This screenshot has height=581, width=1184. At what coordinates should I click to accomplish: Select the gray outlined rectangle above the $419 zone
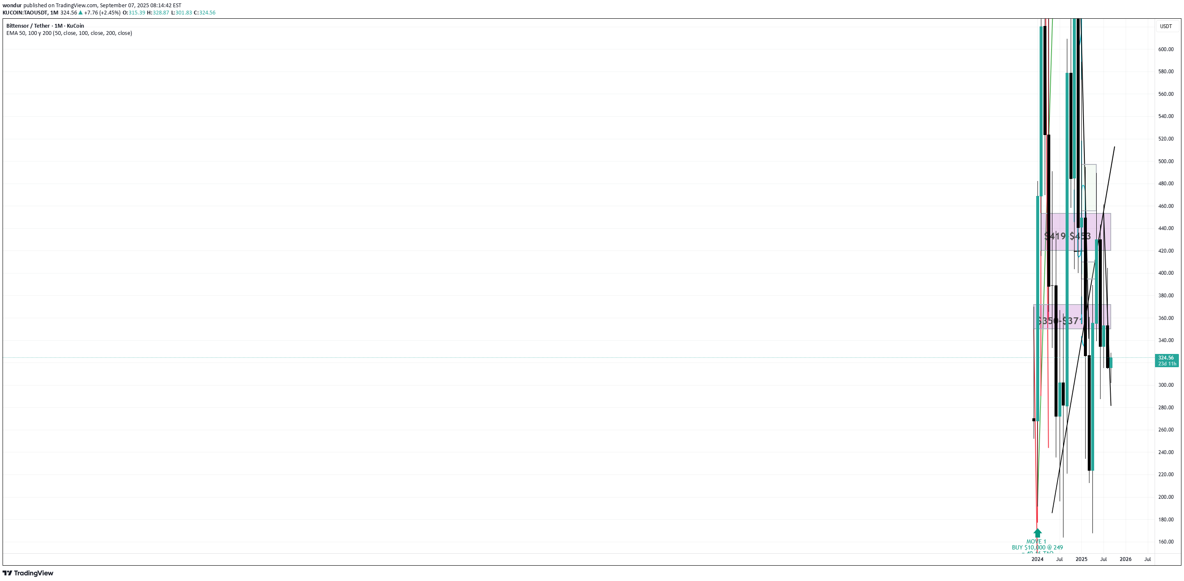point(1089,187)
